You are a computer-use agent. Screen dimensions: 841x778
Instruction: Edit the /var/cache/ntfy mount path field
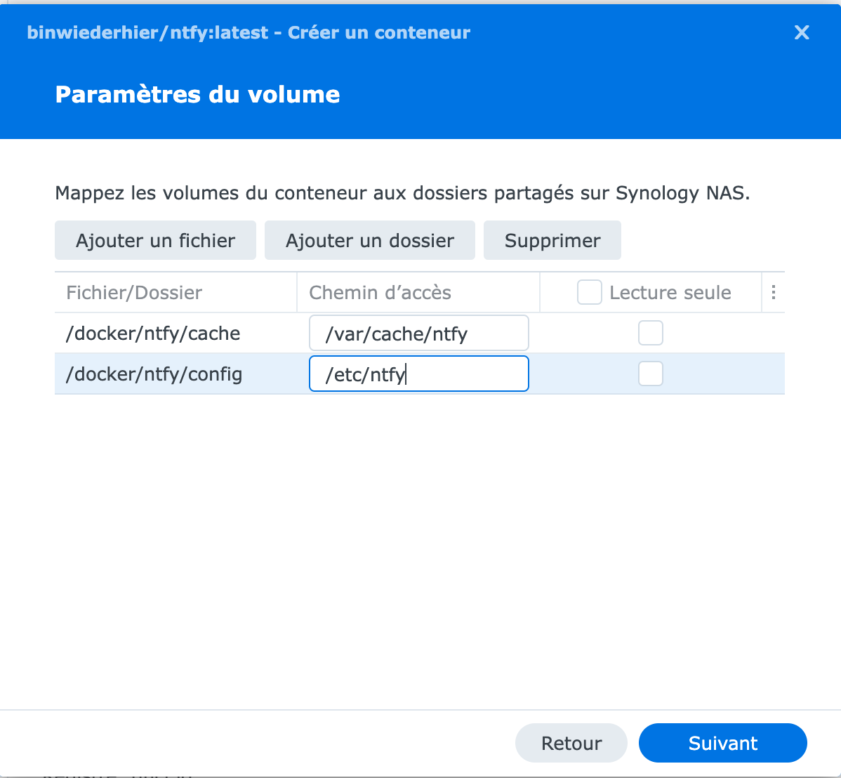click(419, 334)
